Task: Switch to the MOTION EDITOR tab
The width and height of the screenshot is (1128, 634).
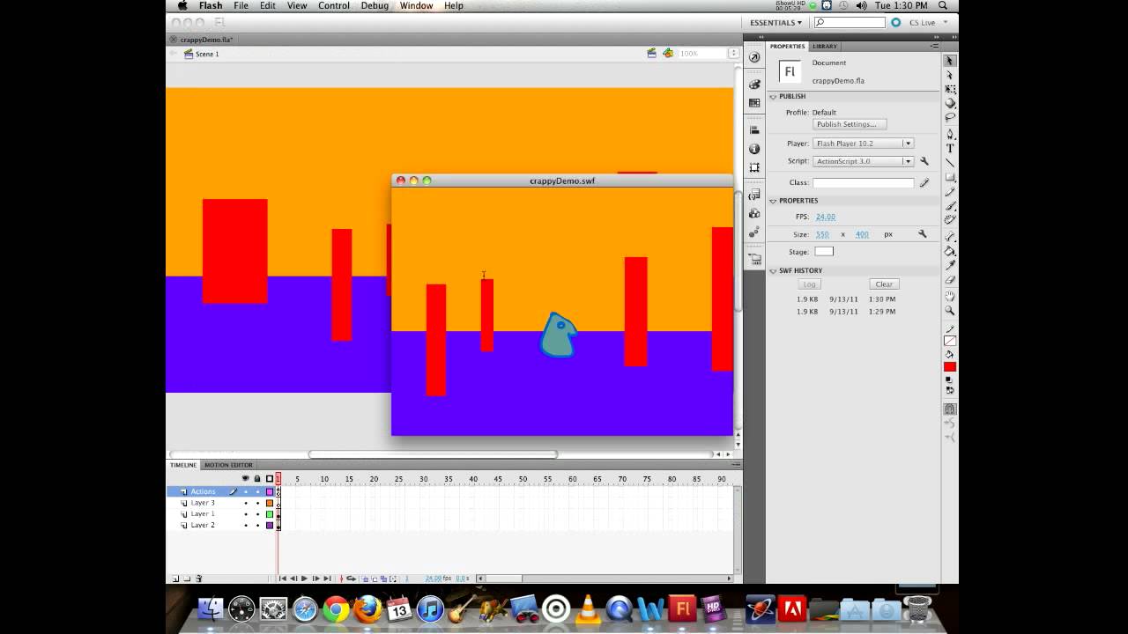Action: 228,465
